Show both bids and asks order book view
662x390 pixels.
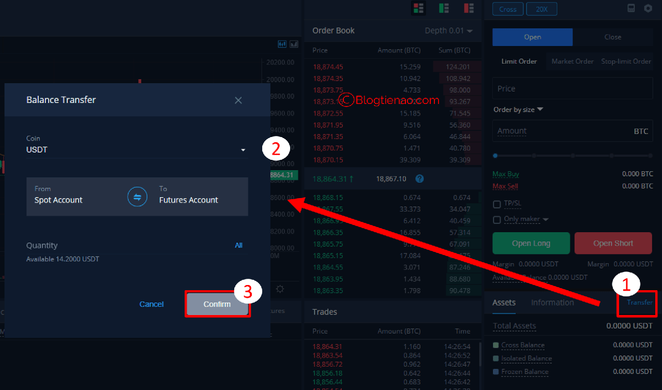coord(418,8)
